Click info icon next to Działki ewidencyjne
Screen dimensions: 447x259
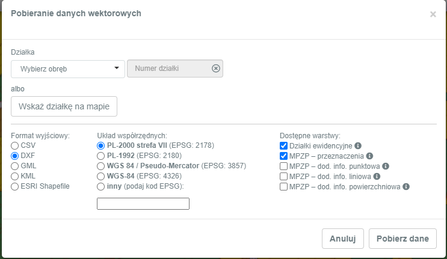tap(358, 145)
